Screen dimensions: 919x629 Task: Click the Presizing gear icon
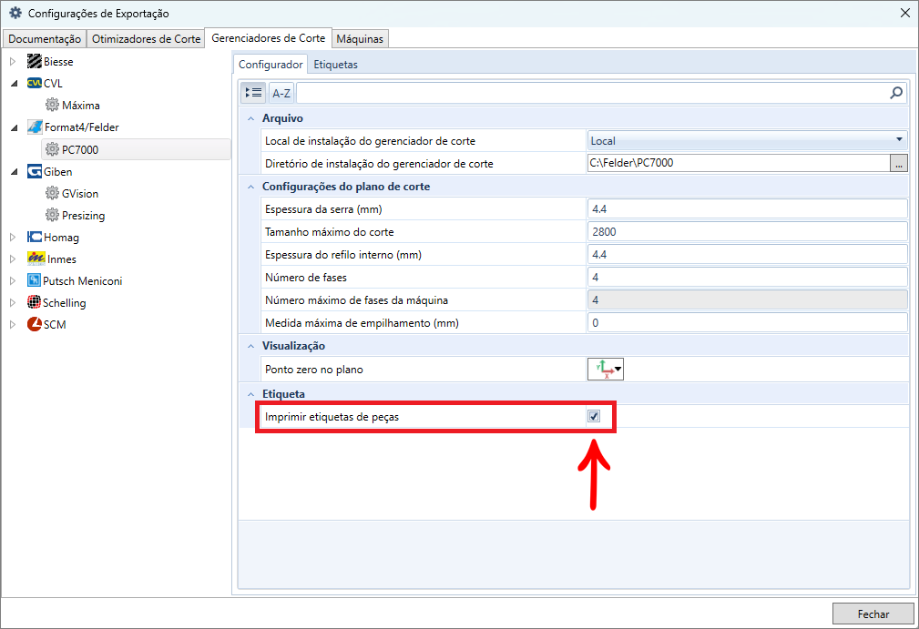click(x=52, y=215)
